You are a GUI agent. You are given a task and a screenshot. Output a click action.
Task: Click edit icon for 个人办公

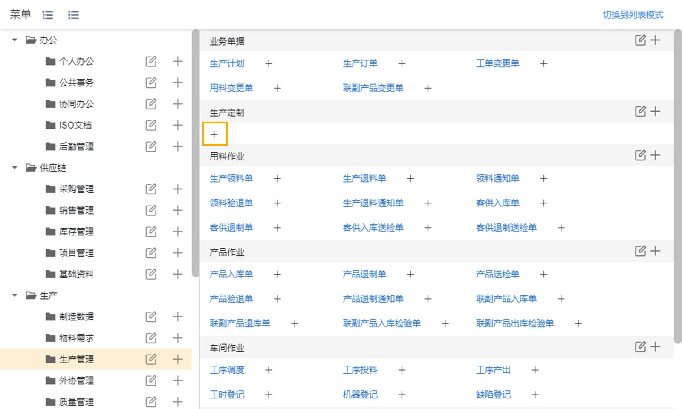(x=151, y=61)
